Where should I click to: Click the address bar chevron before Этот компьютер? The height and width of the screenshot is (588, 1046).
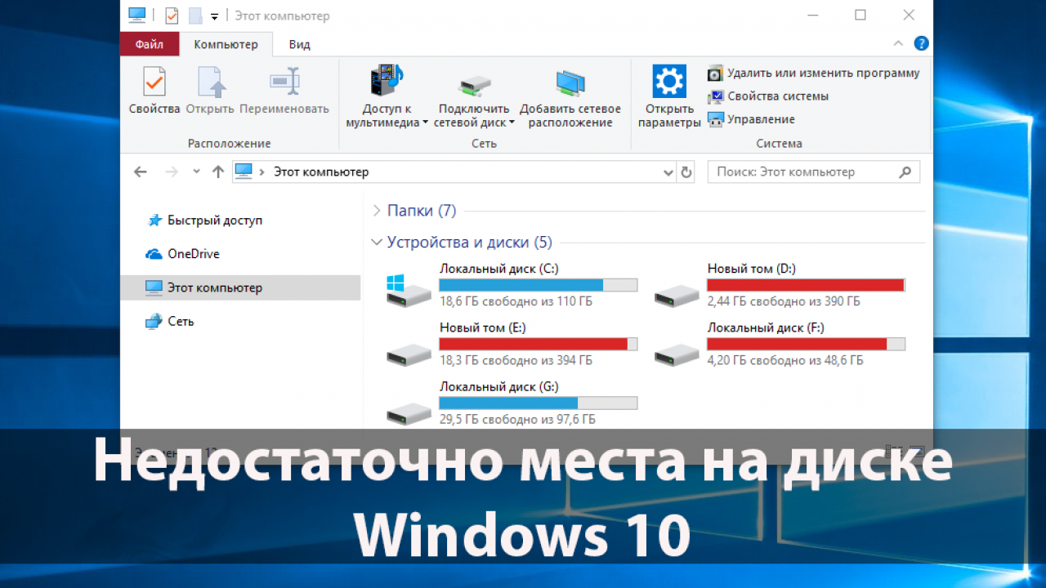pos(262,172)
